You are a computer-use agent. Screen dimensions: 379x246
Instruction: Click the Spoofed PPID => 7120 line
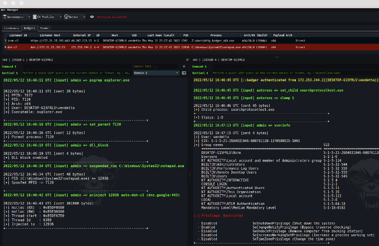coord(29,182)
